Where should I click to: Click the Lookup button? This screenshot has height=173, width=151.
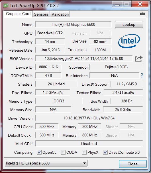(x=129, y=24)
